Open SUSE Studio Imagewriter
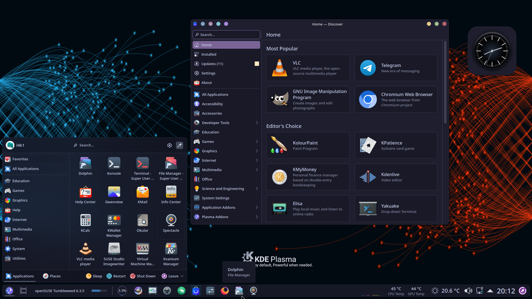Screen dimensions: 532x299 pyautogui.click(x=114, y=254)
